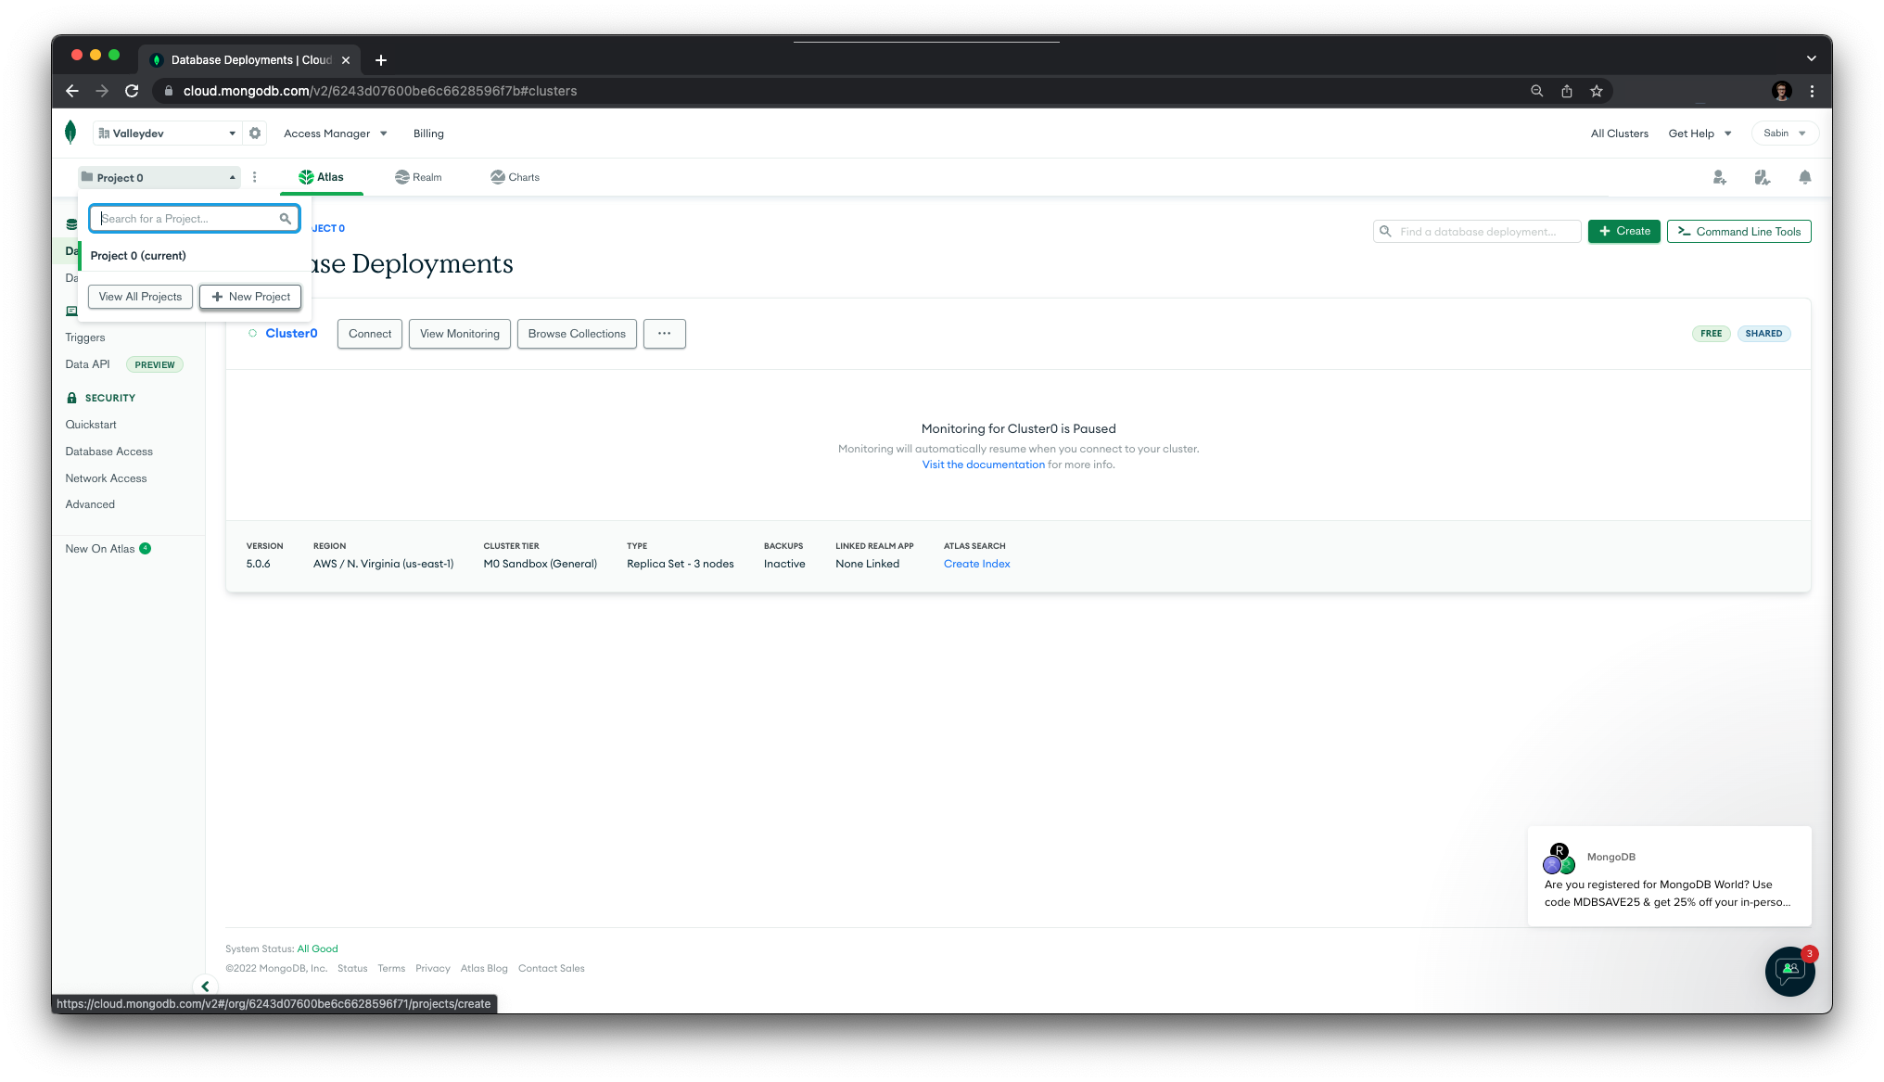The height and width of the screenshot is (1082, 1884).
Task: Focus the Search for a Project field
Action: [195, 219]
